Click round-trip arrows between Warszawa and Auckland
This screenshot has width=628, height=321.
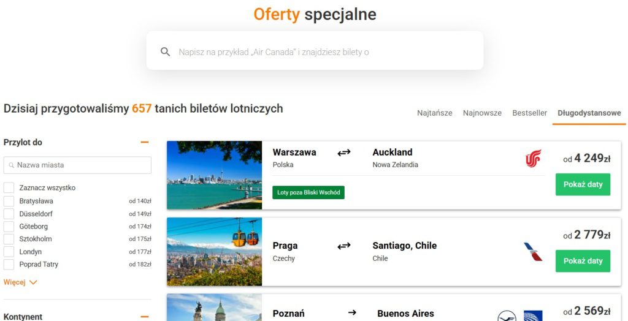click(343, 153)
